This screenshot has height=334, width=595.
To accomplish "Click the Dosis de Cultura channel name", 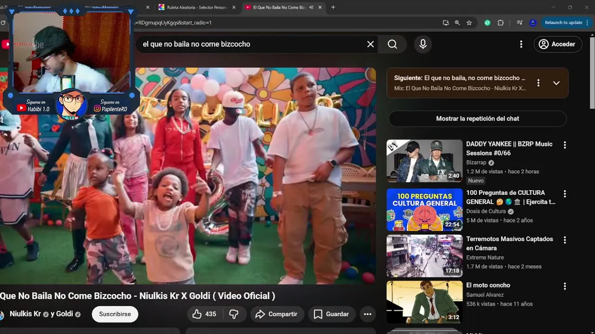I will 486,211.
